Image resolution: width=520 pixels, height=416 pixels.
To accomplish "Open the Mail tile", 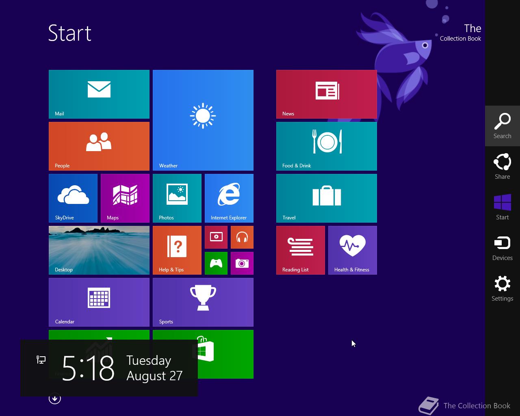I will coord(99,94).
